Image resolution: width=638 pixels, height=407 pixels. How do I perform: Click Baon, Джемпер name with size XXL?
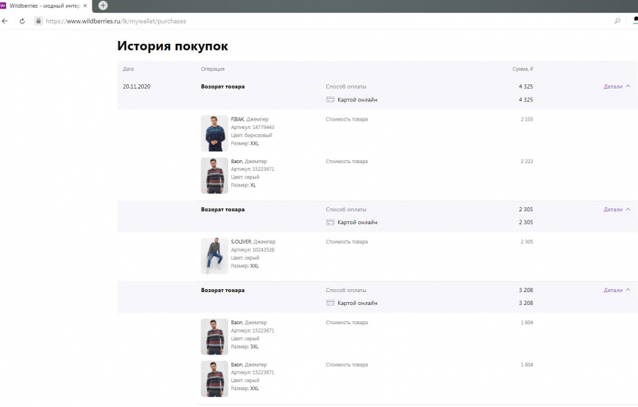click(x=249, y=364)
